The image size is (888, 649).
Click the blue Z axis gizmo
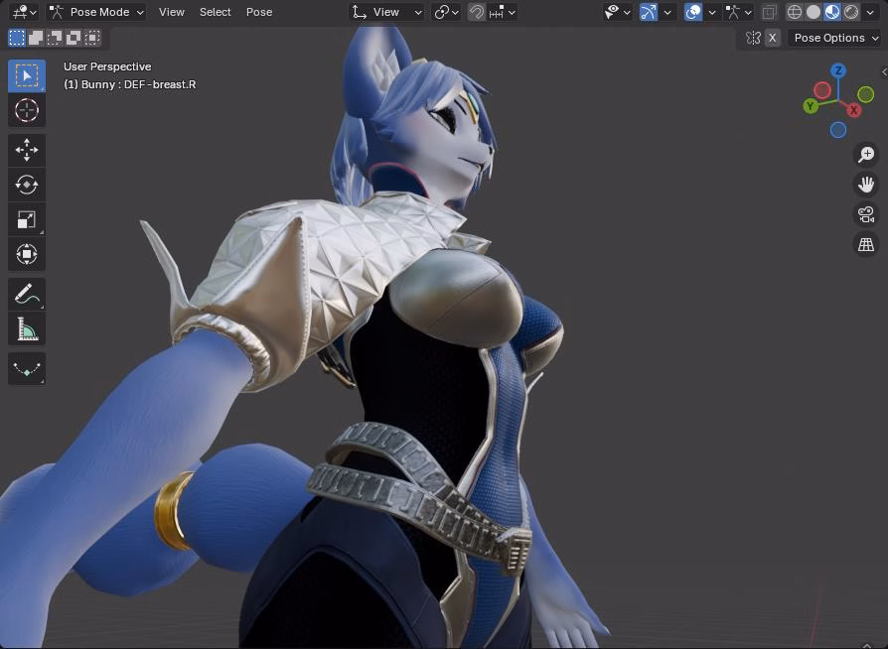tap(838, 70)
